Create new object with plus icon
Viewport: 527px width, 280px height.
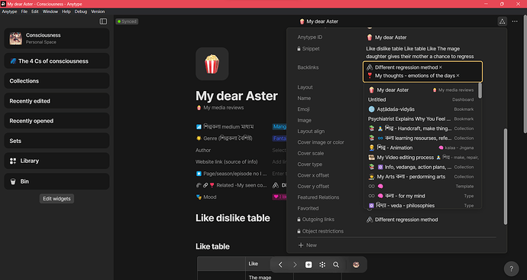tap(309, 265)
